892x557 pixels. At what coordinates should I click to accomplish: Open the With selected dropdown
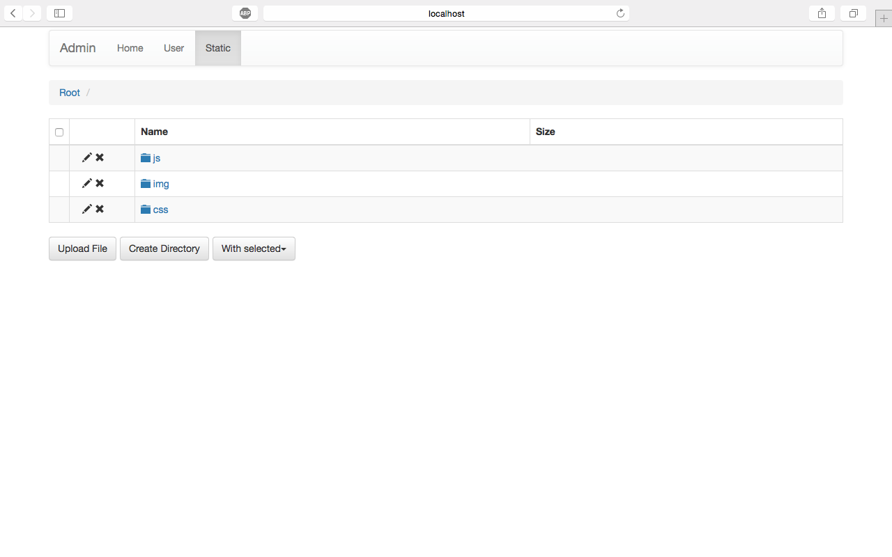point(254,249)
